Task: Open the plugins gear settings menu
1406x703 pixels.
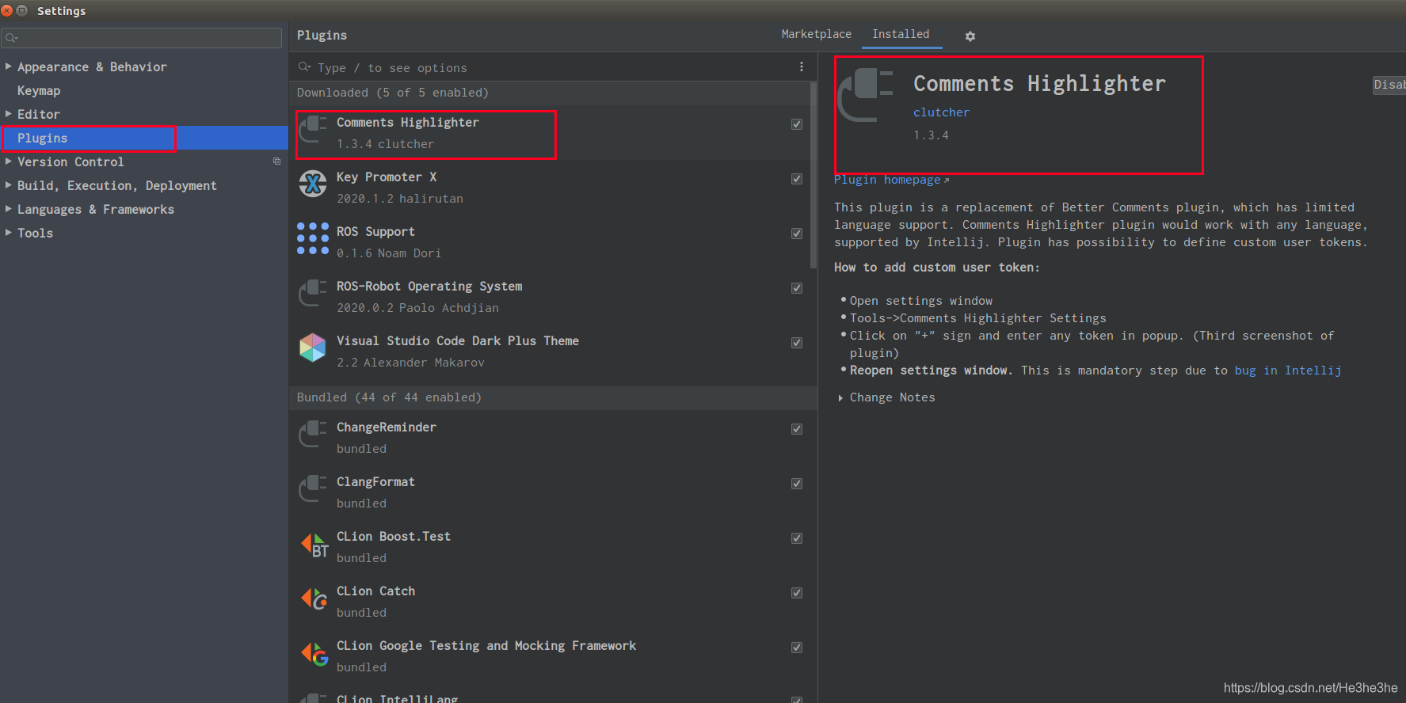Action: [x=970, y=36]
